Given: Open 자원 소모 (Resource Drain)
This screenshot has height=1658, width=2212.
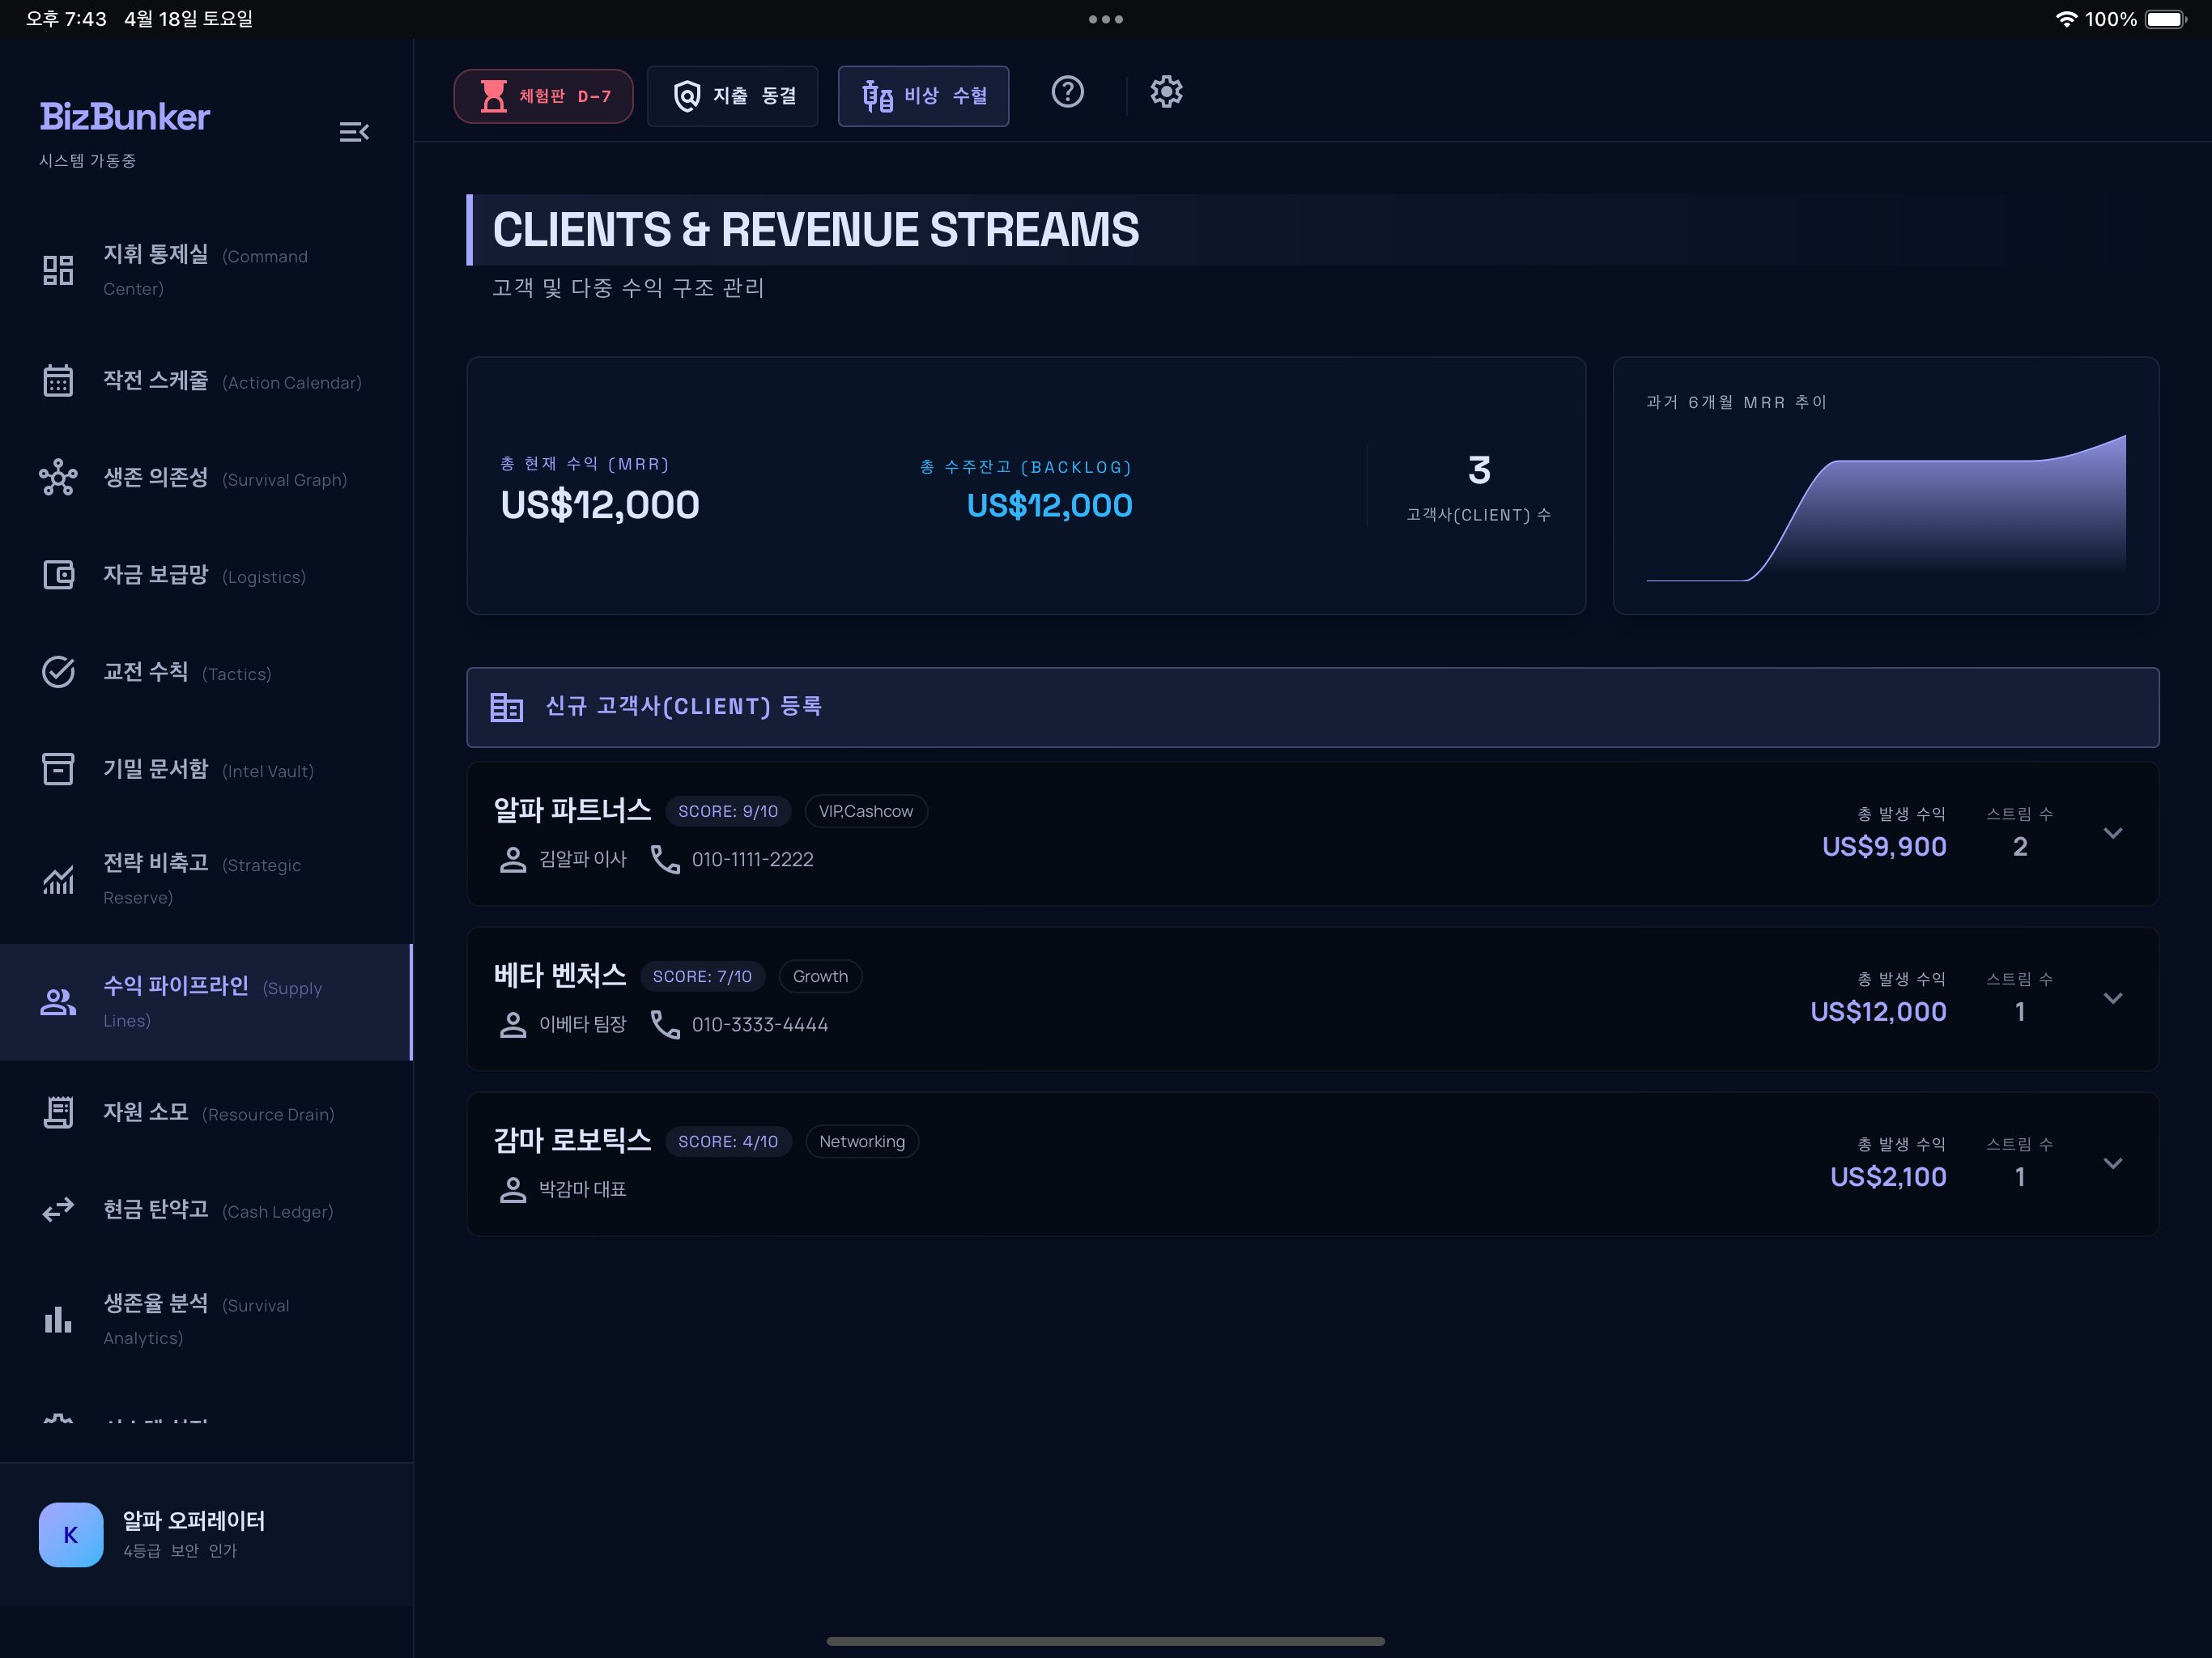Looking at the screenshot, I should 206,1112.
